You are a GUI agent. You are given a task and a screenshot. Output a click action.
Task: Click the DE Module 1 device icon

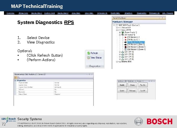[x=122, y=35]
